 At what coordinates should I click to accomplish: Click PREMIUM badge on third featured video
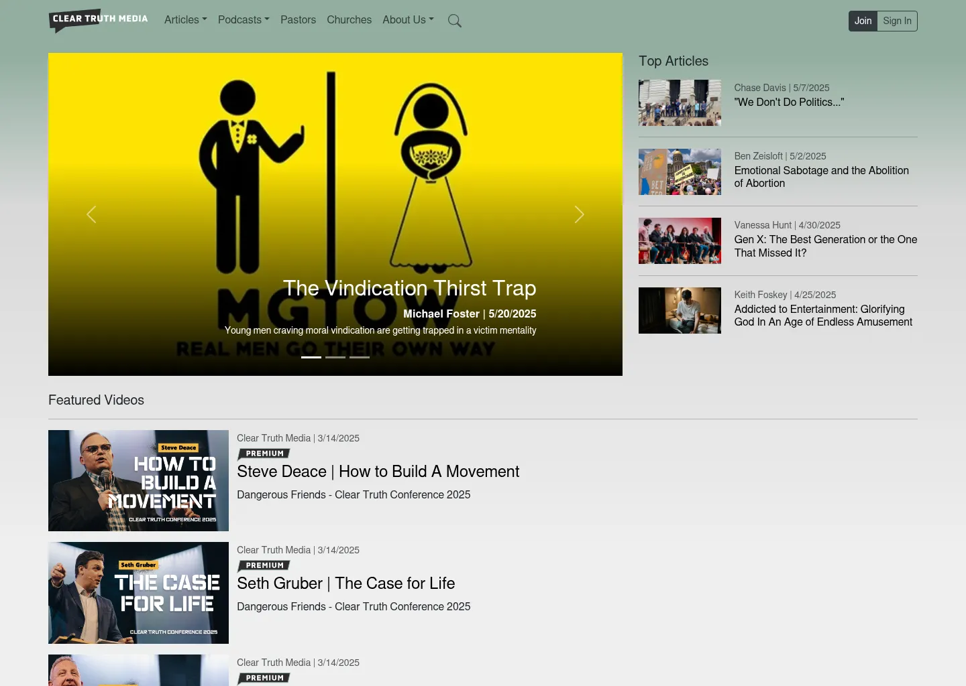pyautogui.click(x=264, y=678)
